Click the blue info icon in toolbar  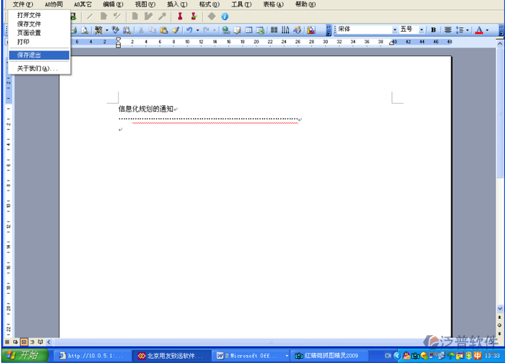click(224, 16)
